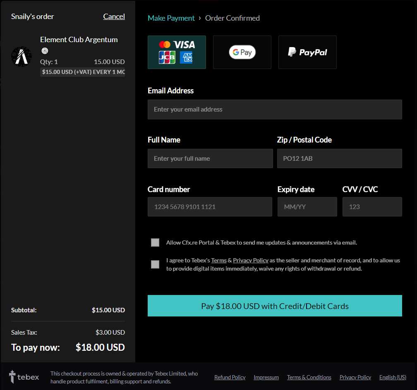Click the Tebex logo in footer

point(24,377)
